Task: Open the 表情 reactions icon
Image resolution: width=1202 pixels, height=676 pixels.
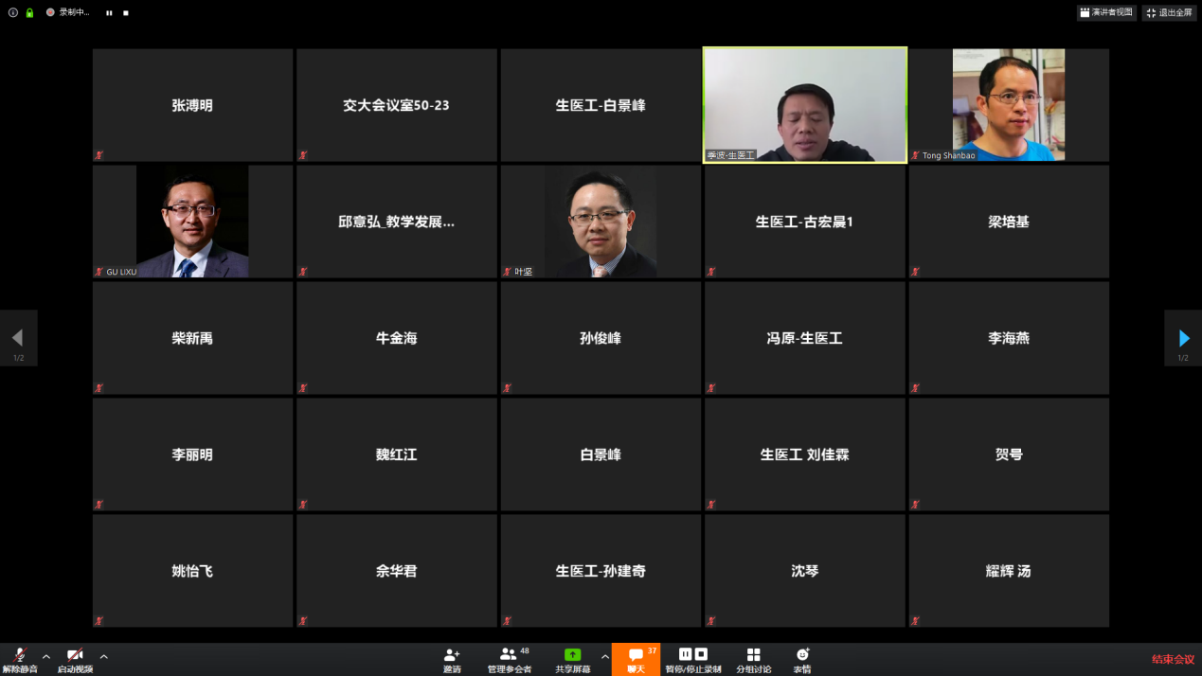Action: [802, 655]
